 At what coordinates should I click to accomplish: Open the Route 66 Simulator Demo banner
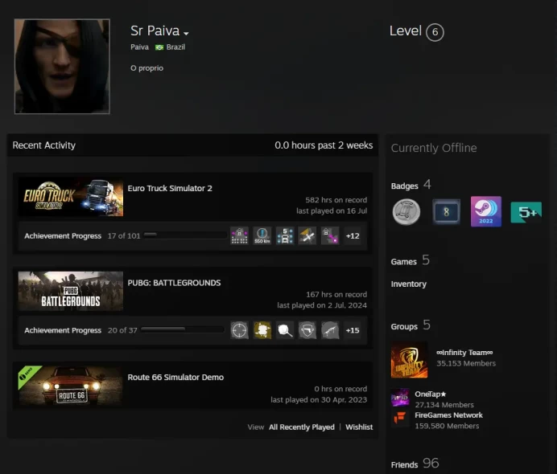(71, 386)
